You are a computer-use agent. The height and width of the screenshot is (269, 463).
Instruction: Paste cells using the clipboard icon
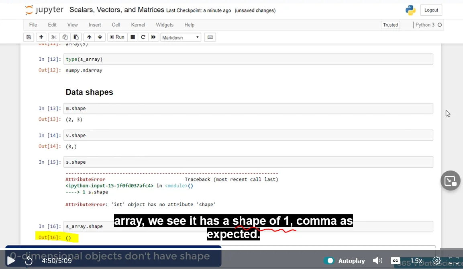76,37
